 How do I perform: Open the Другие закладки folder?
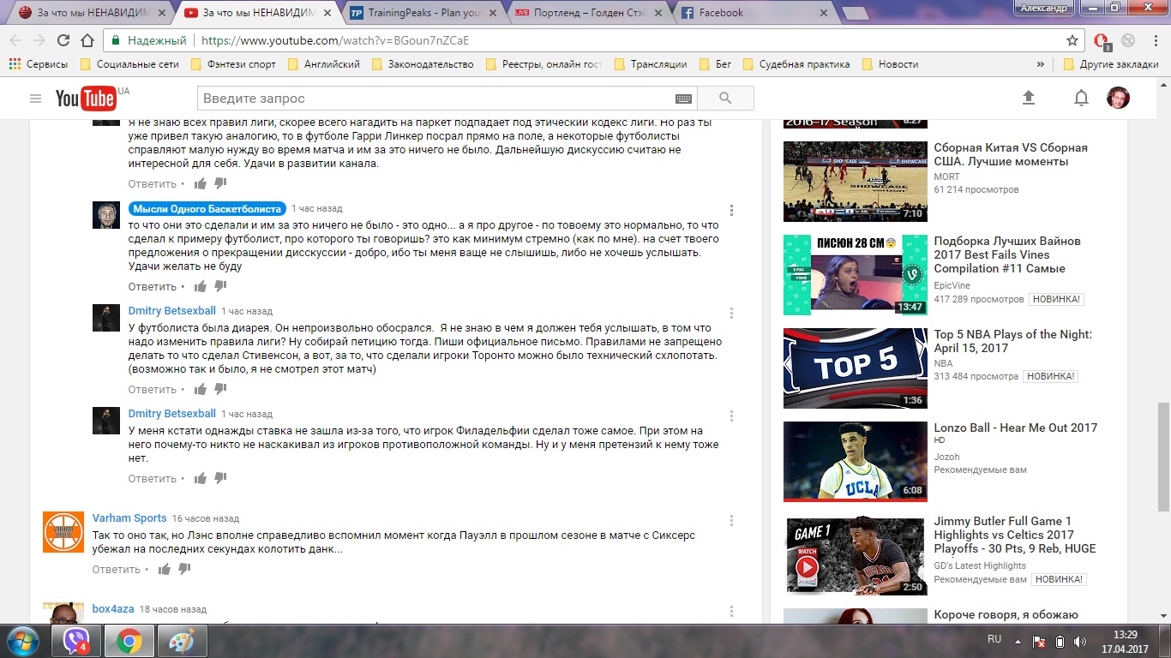pyautogui.click(x=1110, y=64)
